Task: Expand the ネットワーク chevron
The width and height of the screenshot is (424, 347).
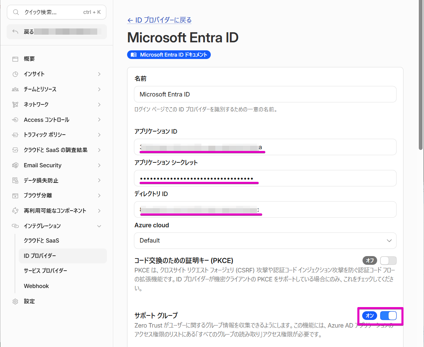Action: [x=99, y=104]
